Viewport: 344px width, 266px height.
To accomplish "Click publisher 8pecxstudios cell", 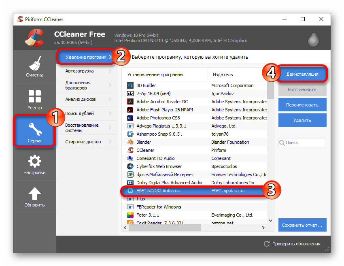I will click(224, 166).
